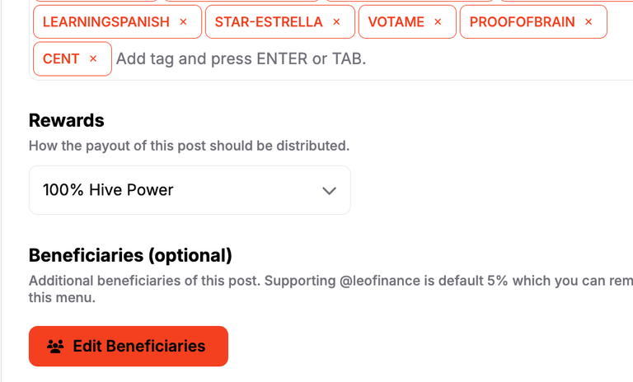
Task: Remove the LEARNINGSPANISH tag with its × icon
Action: tap(183, 21)
